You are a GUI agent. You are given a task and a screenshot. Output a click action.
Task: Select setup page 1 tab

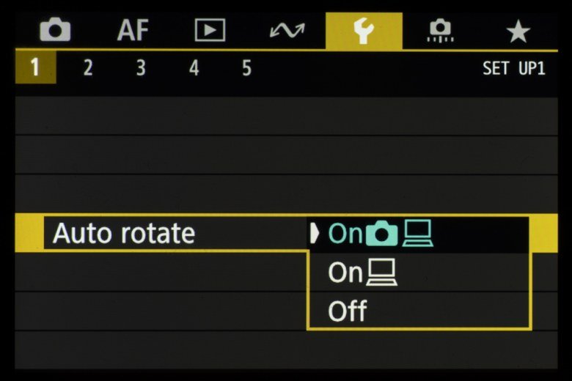point(34,69)
